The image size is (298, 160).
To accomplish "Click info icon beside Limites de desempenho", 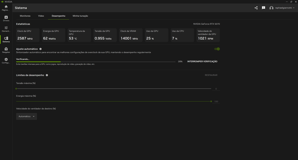I will point(47,75).
